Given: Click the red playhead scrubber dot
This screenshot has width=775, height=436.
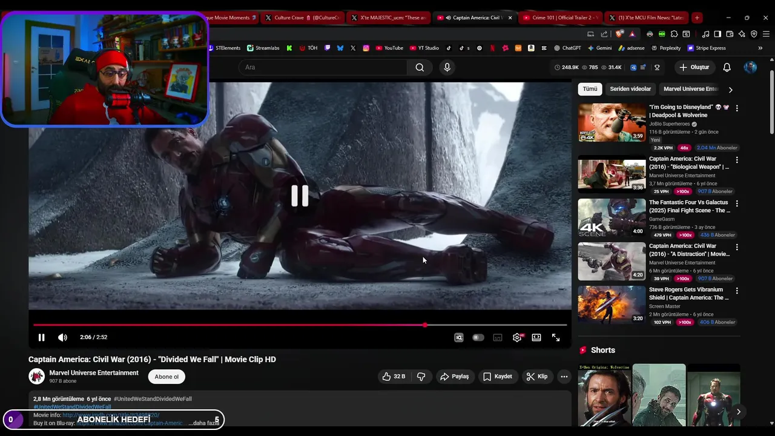Looking at the screenshot, I should click(425, 325).
